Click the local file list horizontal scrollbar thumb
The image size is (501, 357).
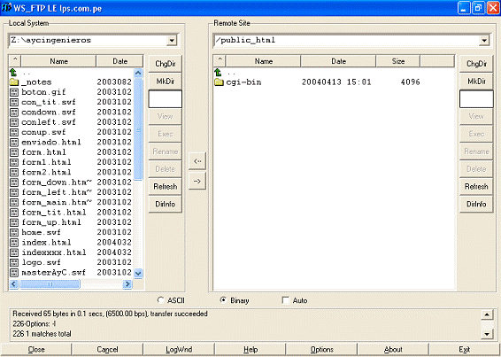tap(50, 283)
